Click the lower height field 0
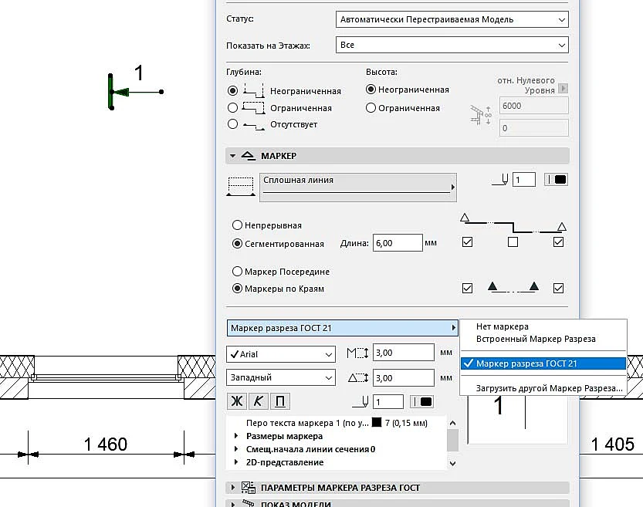643x507 pixels. pos(533,128)
